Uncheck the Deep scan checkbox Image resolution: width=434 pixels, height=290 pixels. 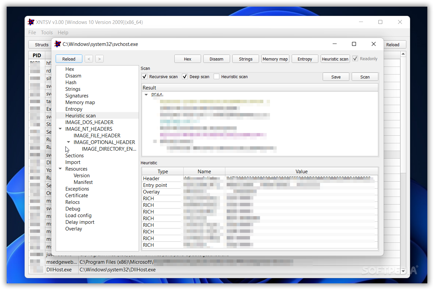pos(185,76)
